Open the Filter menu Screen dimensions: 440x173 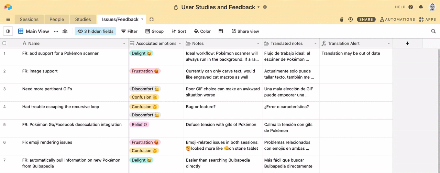pyautogui.click(x=129, y=31)
